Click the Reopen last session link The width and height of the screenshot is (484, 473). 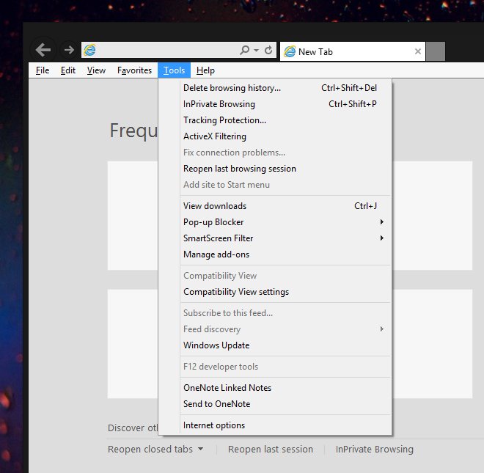(x=270, y=449)
